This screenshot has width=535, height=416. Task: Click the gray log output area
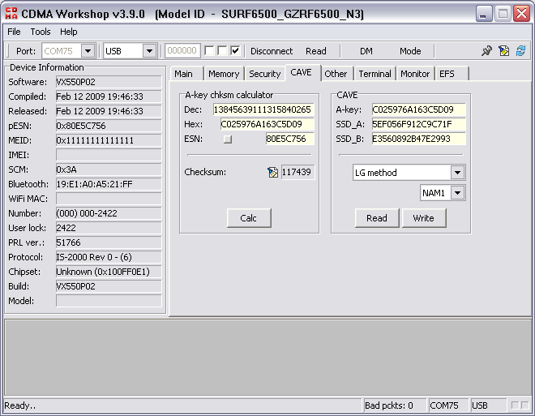click(x=267, y=358)
